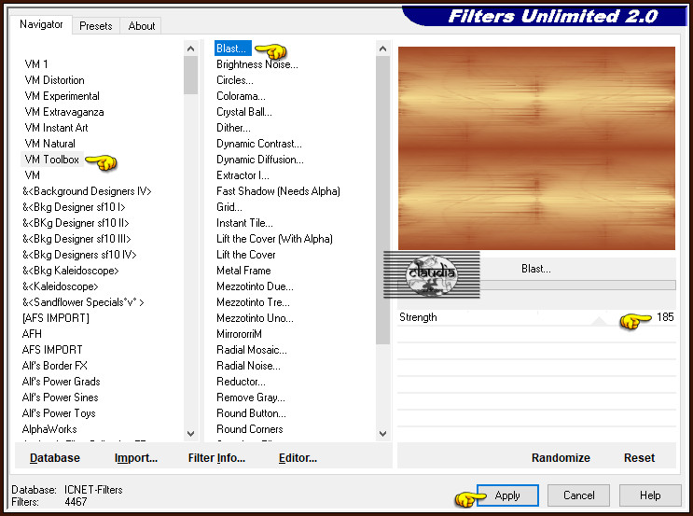Select Circles... filter
This screenshot has width=693, height=516.
pos(235,80)
